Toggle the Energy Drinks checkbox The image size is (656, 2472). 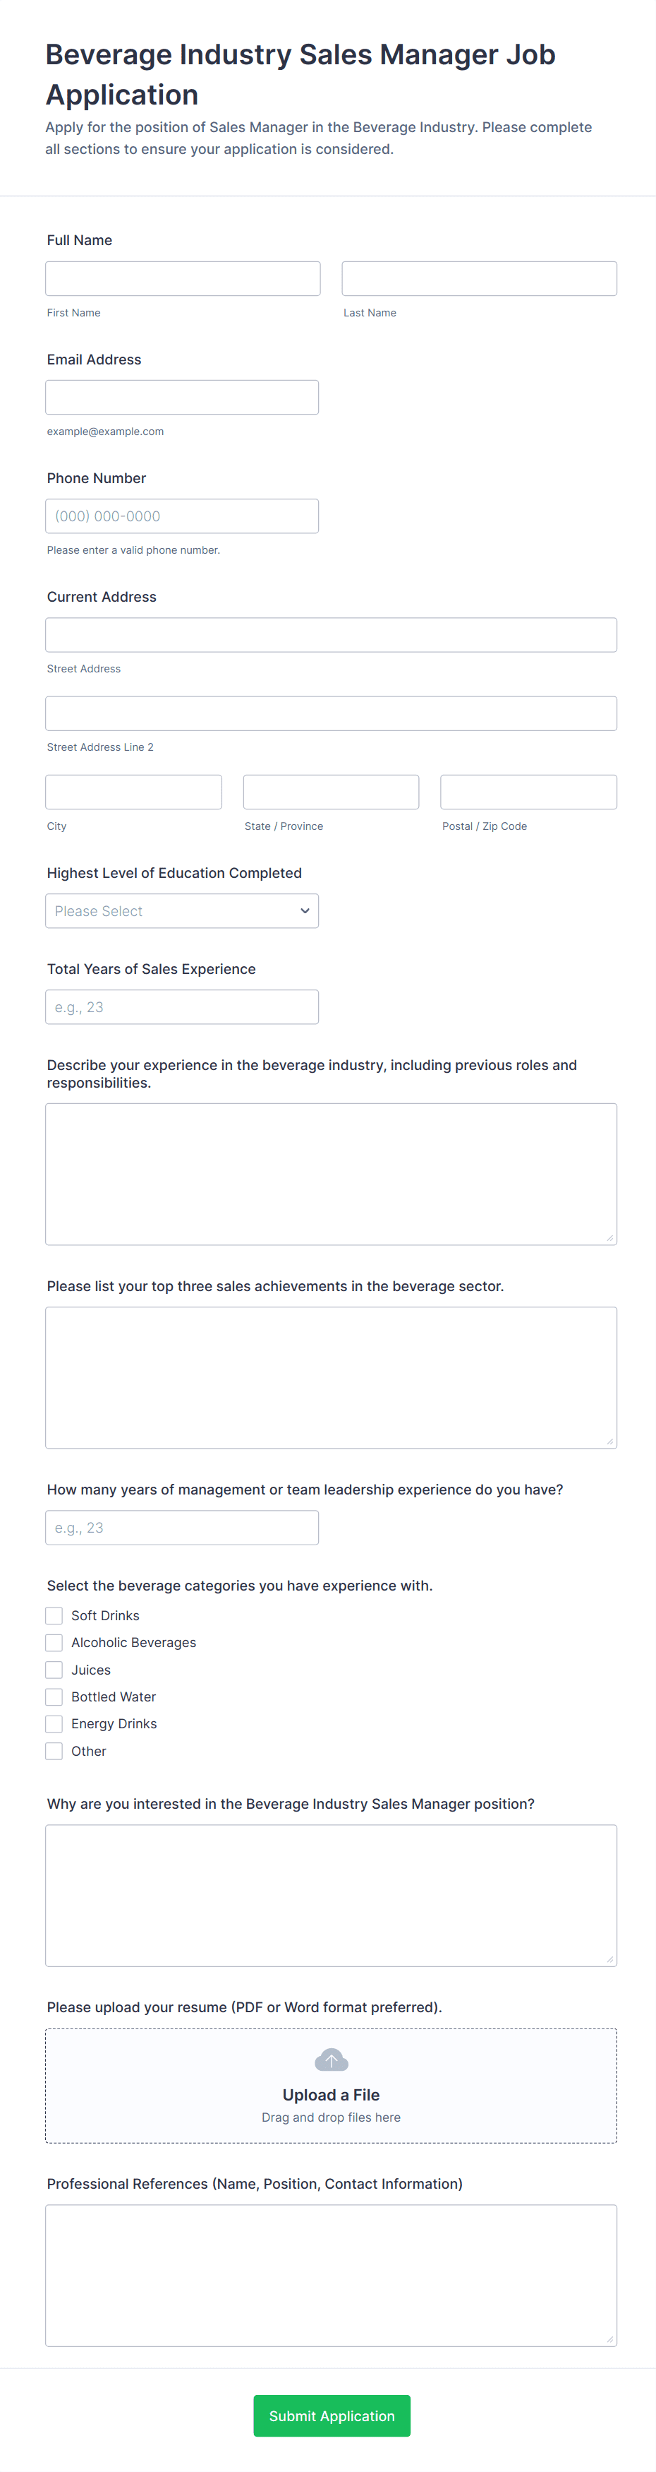(55, 1723)
